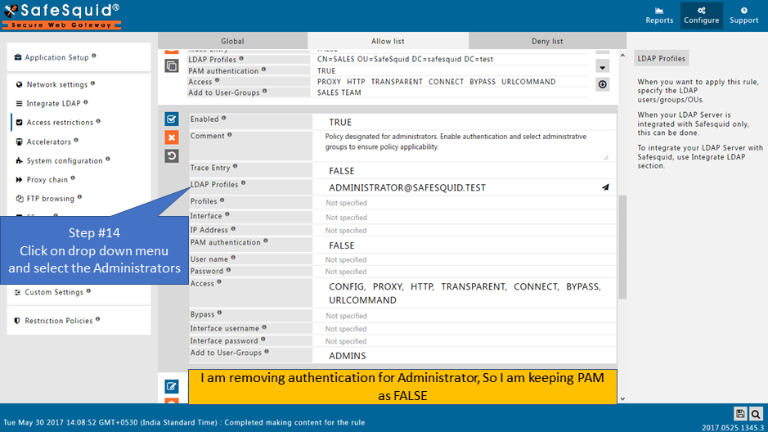The height and width of the screenshot is (432, 768).
Task: Click the User name Not specified field
Action: 465,259
